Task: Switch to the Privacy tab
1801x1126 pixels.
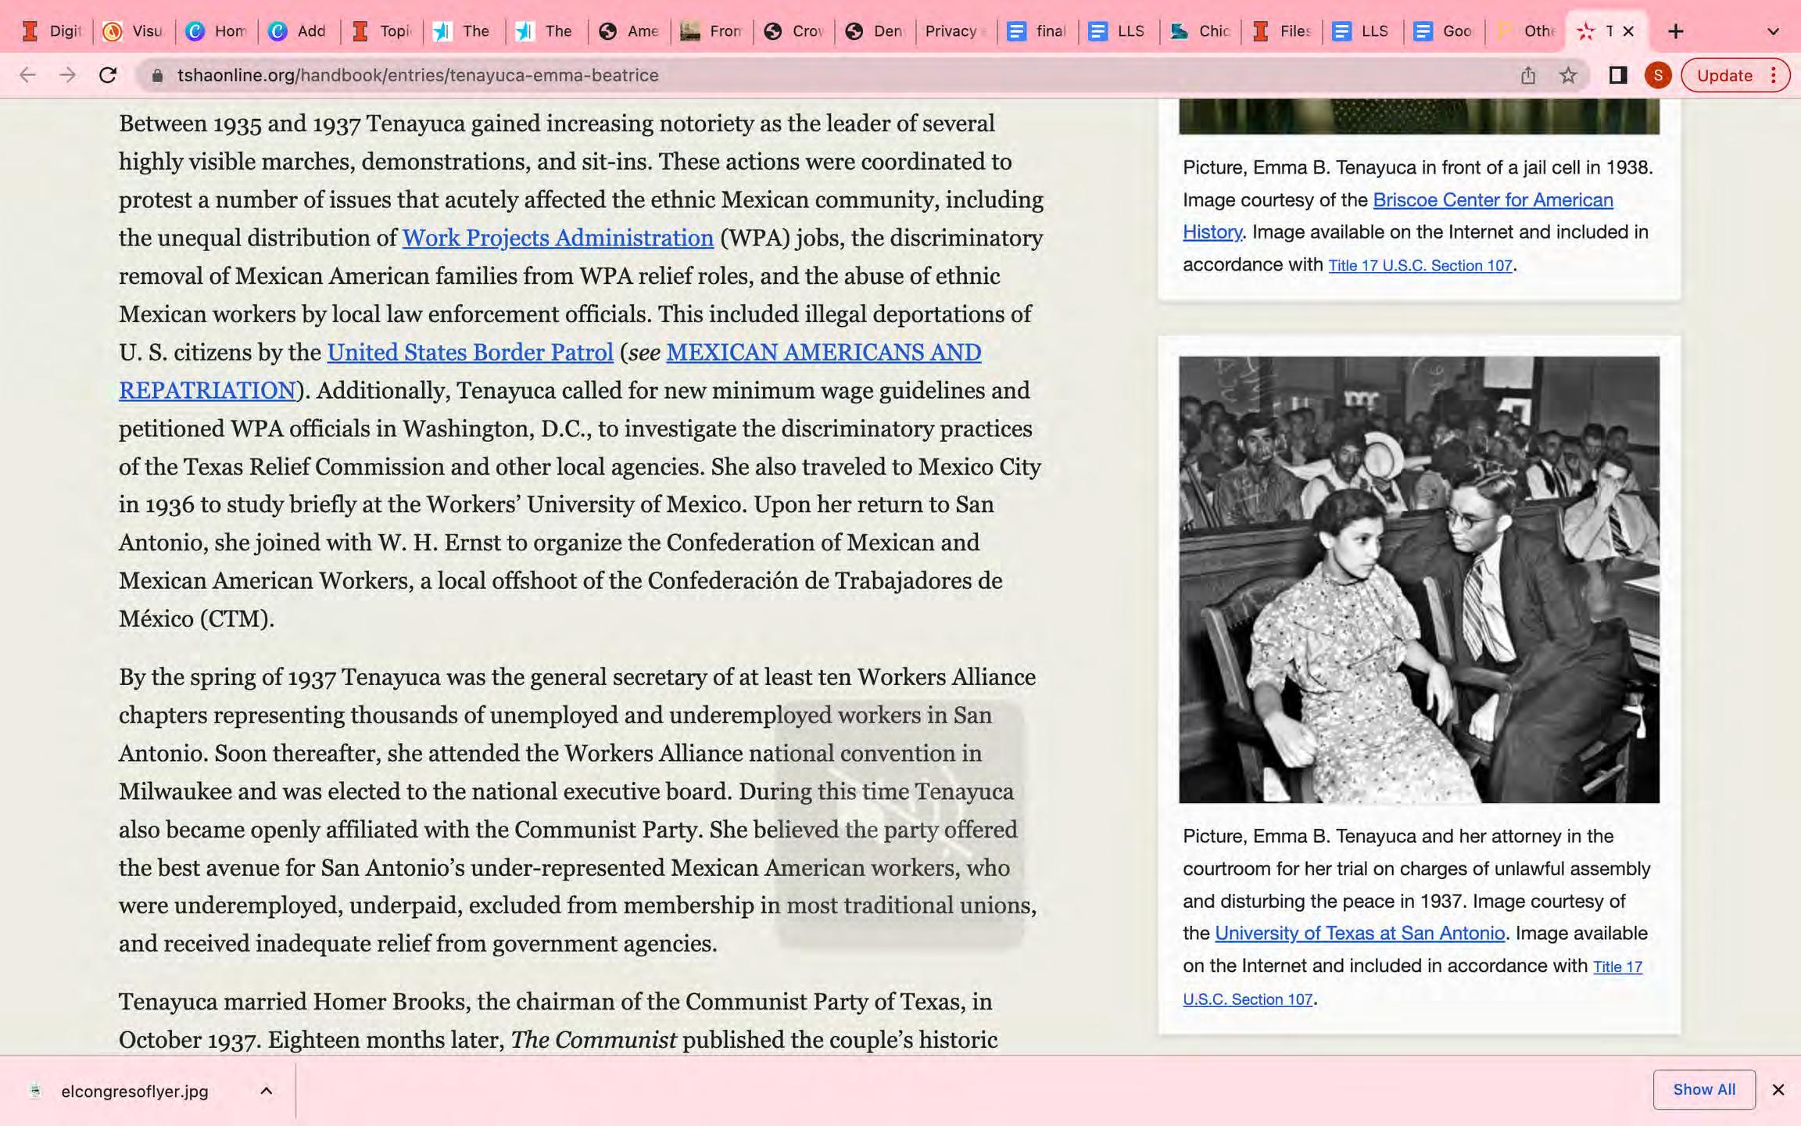Action: coord(951,31)
